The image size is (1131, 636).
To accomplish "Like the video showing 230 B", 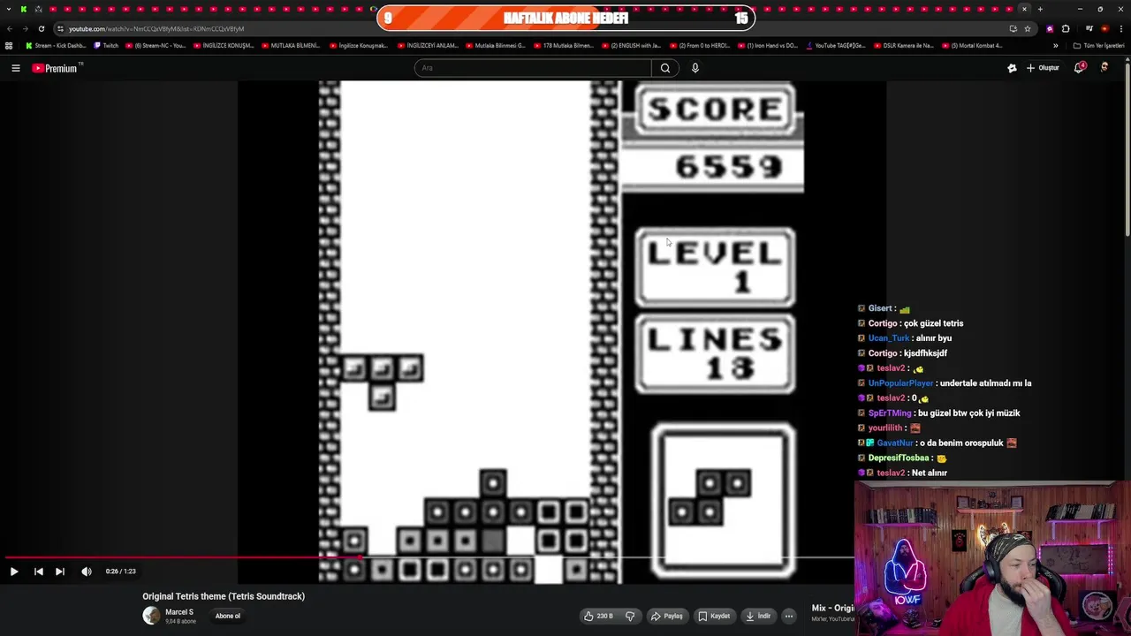I will click(x=598, y=616).
